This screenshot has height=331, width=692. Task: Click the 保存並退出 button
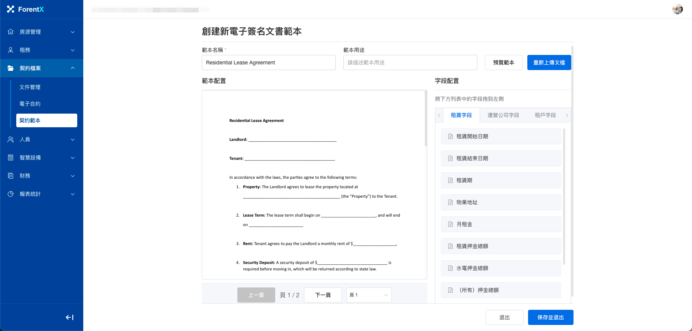tap(550, 317)
